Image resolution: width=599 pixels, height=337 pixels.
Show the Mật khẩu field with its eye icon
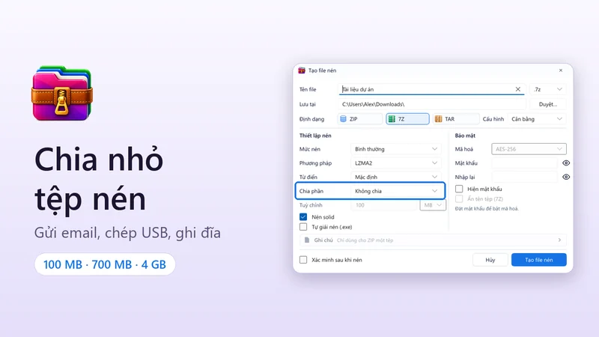[566, 163]
